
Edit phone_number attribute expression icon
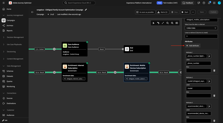pyautogui.click(x=209, y=56)
